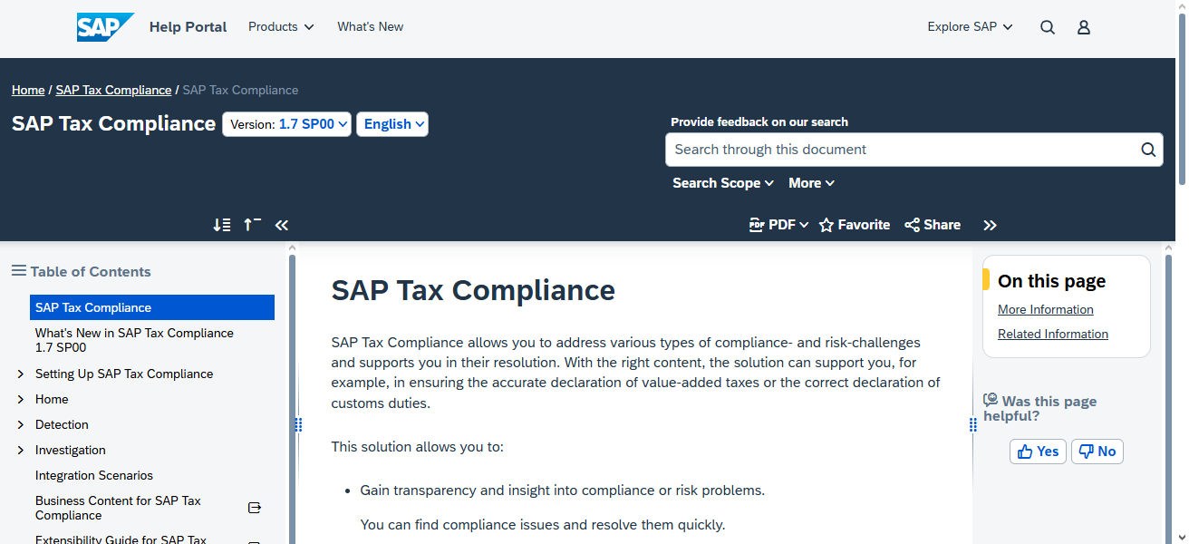
Task: Toggle Favorite for this document
Action: click(x=854, y=224)
